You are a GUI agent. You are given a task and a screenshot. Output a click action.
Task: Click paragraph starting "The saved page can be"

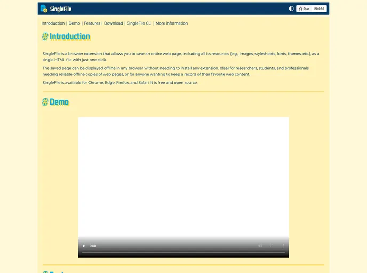[x=175, y=71]
